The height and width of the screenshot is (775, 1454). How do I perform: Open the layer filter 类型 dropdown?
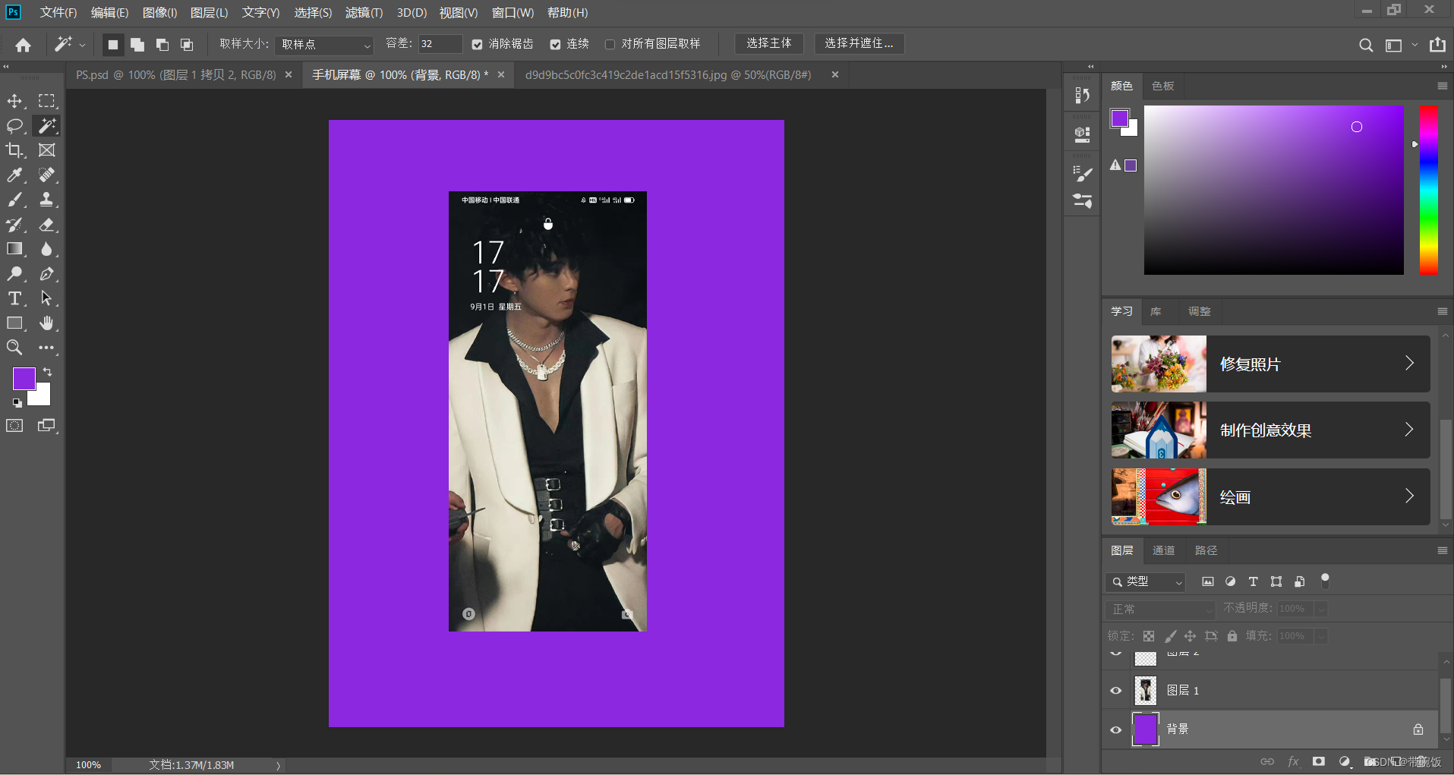click(1146, 581)
